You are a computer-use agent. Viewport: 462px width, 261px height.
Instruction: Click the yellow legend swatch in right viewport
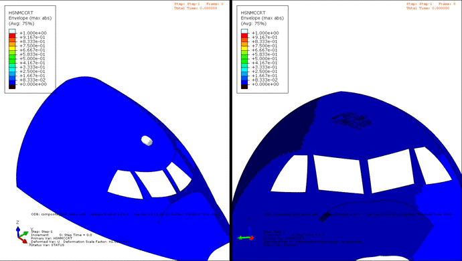pyautogui.click(x=244, y=48)
